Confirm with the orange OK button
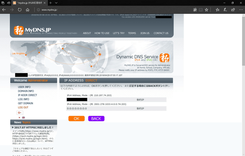The width and height of the screenshot is (245, 156). click(x=77, y=119)
